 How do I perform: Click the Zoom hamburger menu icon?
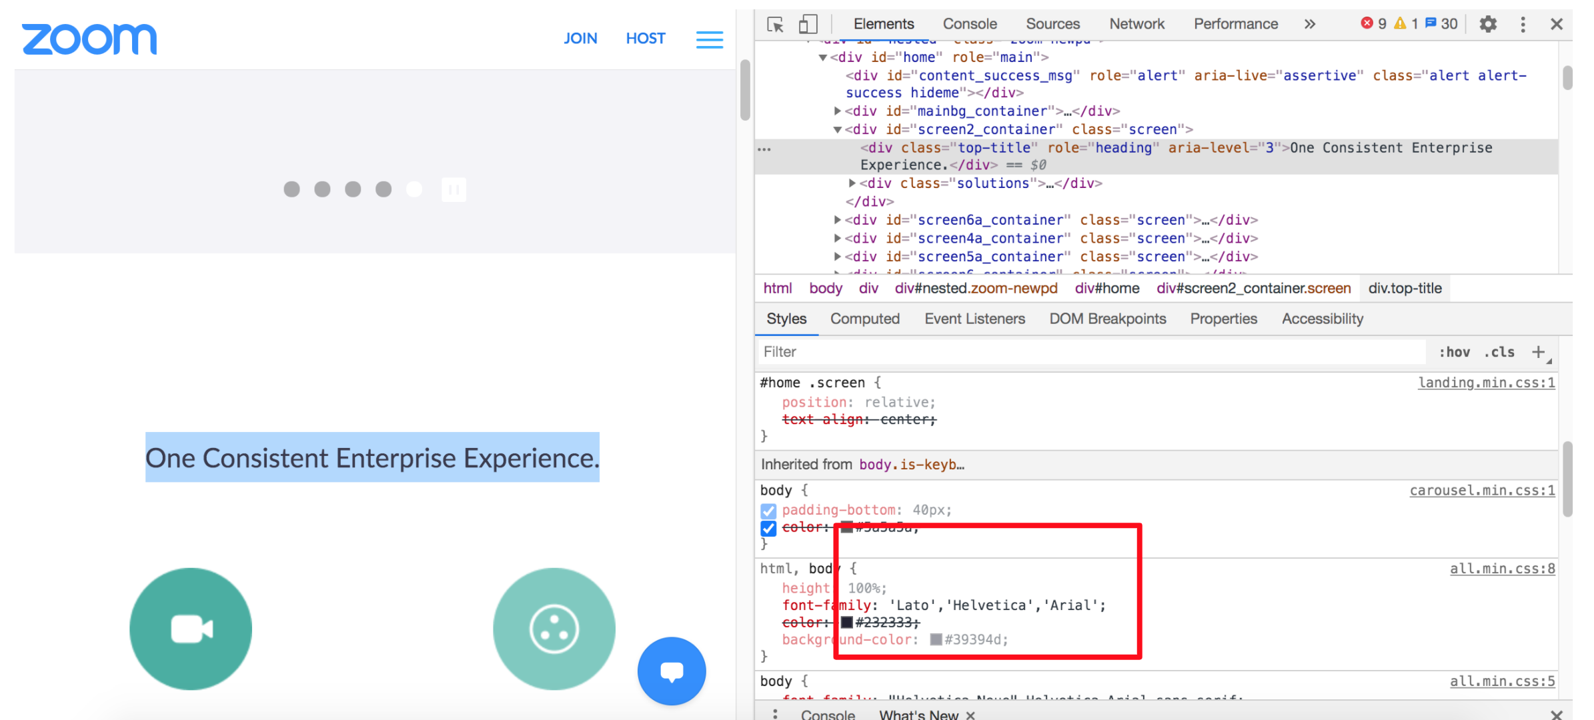[x=709, y=39]
